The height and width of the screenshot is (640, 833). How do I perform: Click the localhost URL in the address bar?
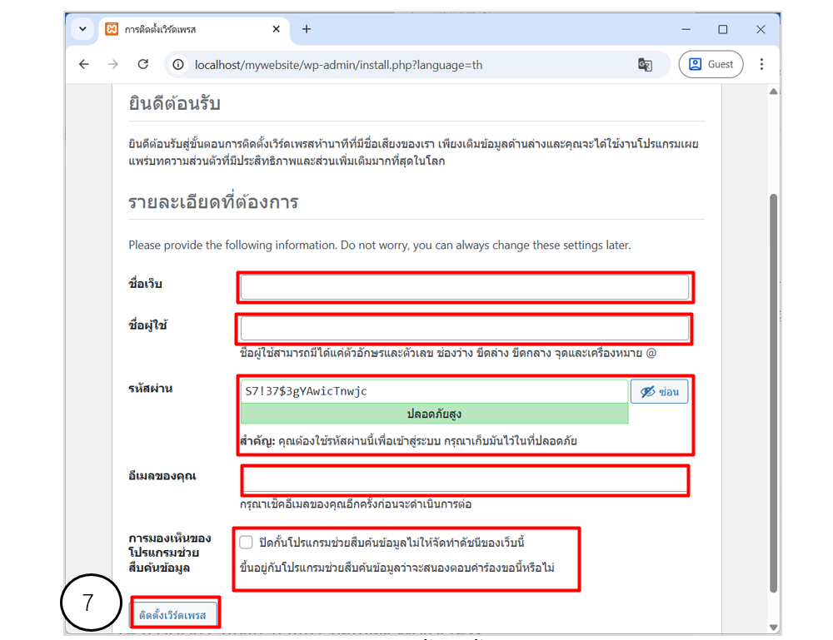click(x=338, y=64)
